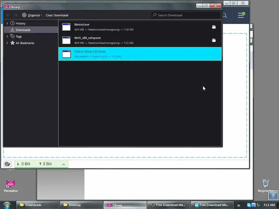The height and width of the screenshot is (209, 279).
Task: Expand the Tags tree node
Action: click(x=7, y=36)
